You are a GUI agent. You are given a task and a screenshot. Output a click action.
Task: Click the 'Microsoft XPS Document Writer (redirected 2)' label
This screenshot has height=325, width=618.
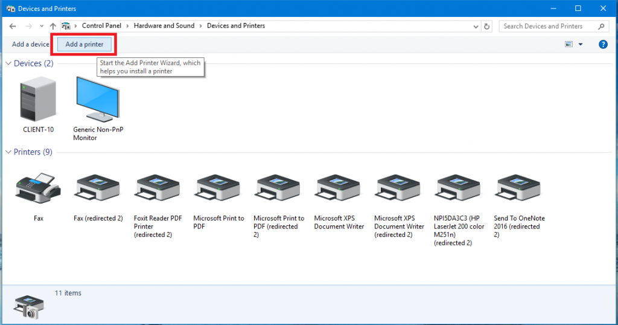click(x=399, y=227)
